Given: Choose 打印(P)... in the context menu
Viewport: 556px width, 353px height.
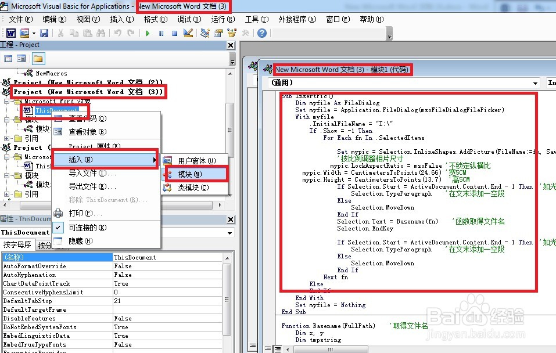Looking at the screenshot, I should click(x=106, y=213).
